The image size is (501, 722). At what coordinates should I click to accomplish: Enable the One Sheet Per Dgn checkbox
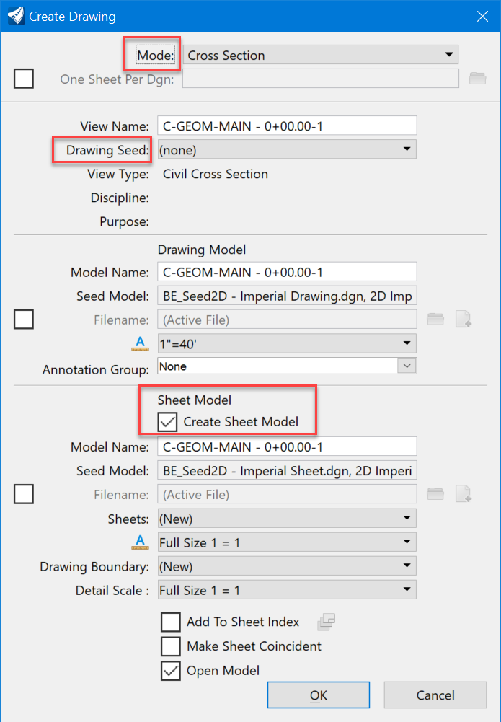tap(24, 79)
